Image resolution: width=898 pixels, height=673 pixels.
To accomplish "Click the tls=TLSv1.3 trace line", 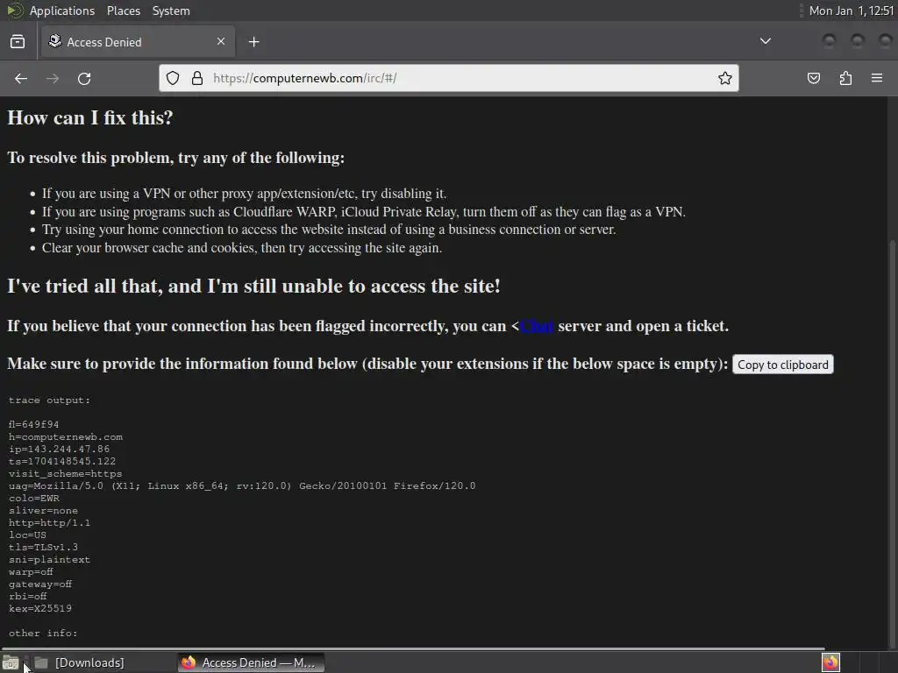I will pos(43,548).
